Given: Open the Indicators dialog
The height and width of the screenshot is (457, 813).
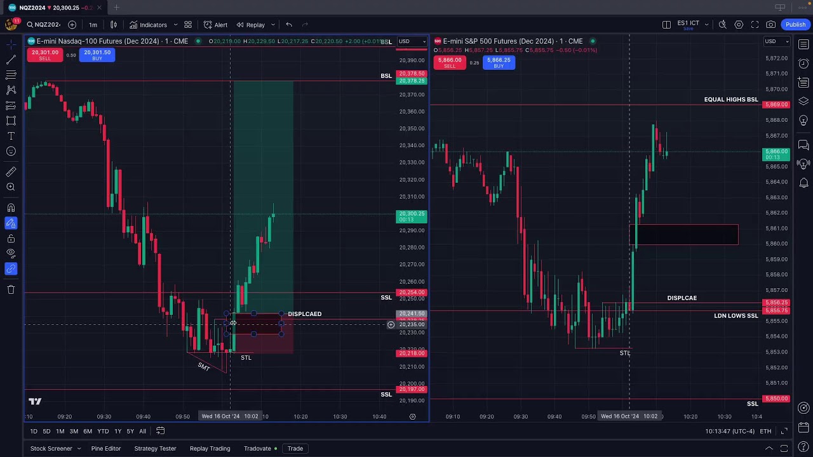Looking at the screenshot, I should [148, 25].
